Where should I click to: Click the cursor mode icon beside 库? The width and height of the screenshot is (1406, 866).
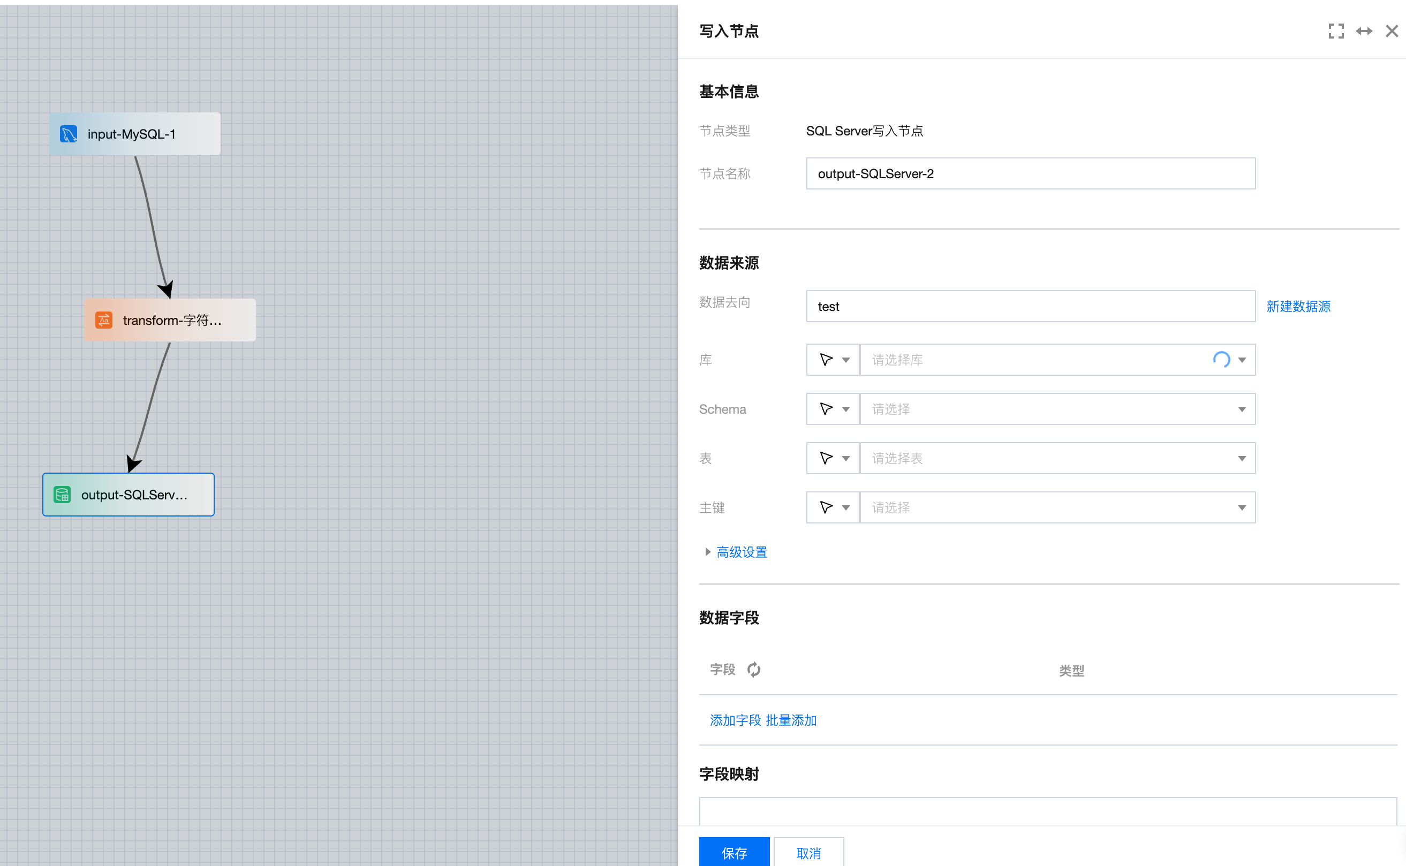pos(826,360)
